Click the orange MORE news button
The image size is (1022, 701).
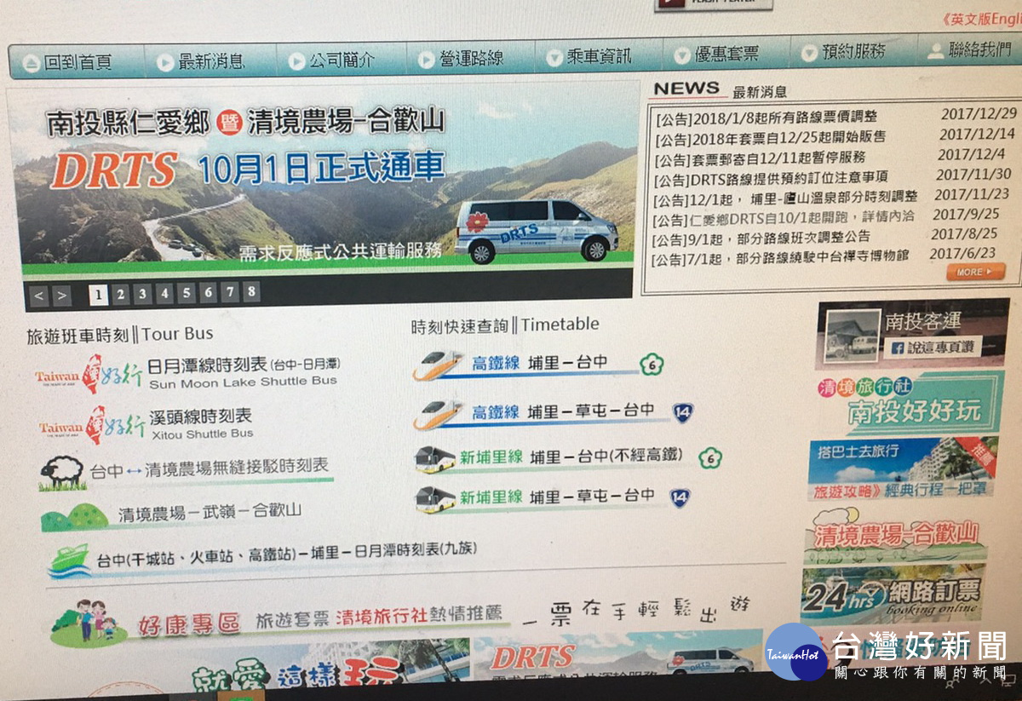click(975, 272)
